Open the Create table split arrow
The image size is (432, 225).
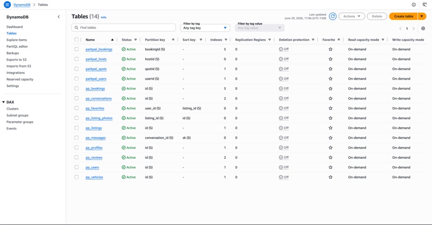coord(422,17)
